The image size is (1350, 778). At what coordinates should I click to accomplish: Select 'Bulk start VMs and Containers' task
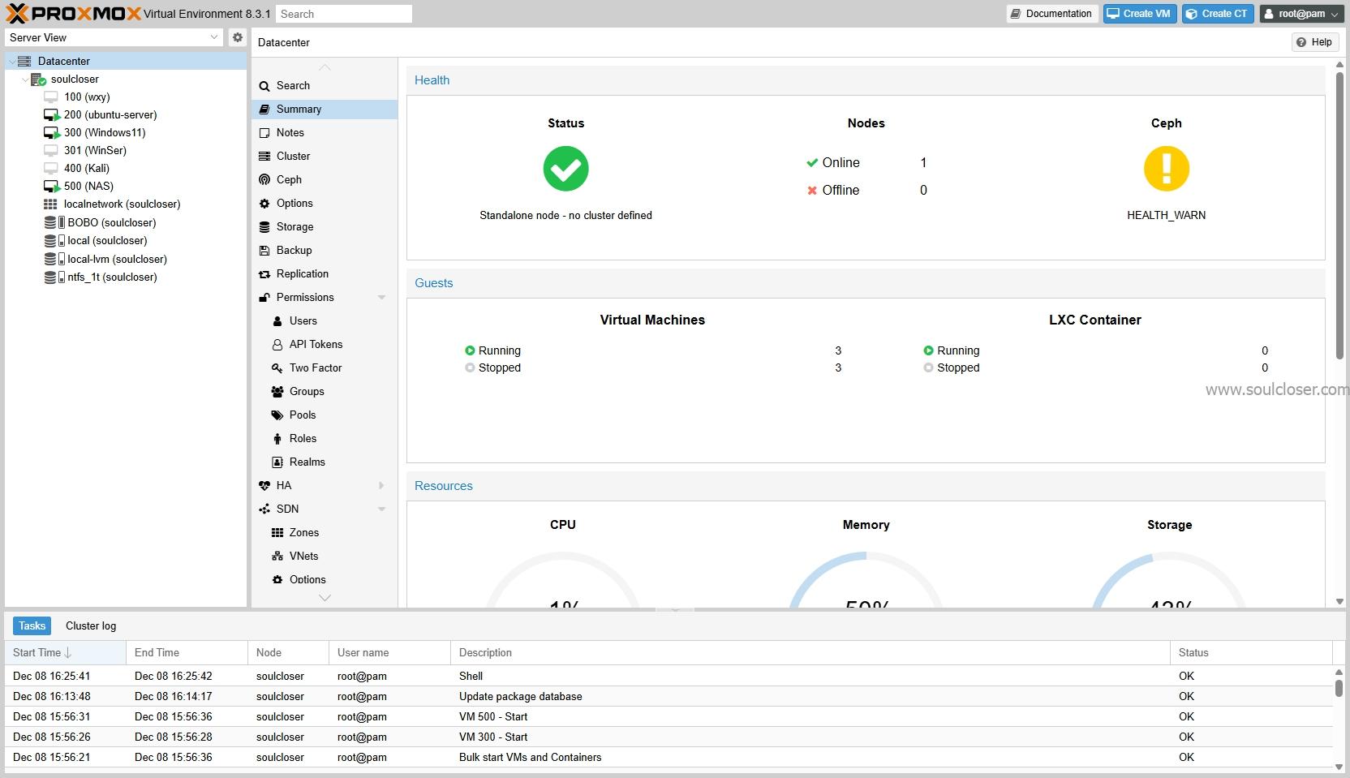669,757
